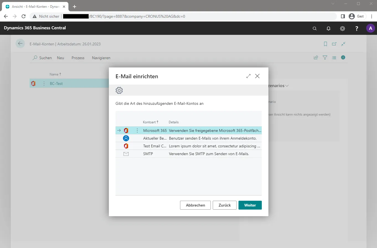Click the share icon in the action bar
Viewport: 377px width, 248px height.
pyautogui.click(x=316, y=58)
